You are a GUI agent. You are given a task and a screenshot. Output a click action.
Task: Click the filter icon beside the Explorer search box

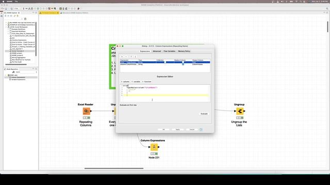(25, 19)
